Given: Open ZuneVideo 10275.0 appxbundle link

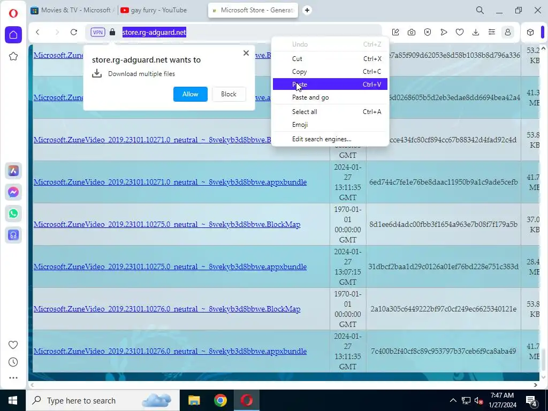Looking at the screenshot, I should [170, 267].
